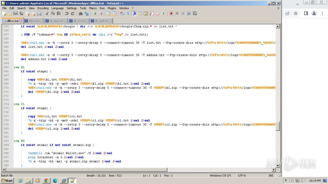Switch to the dll_updt.txt tab
The image size is (328, 184).
click(x=101, y=21)
